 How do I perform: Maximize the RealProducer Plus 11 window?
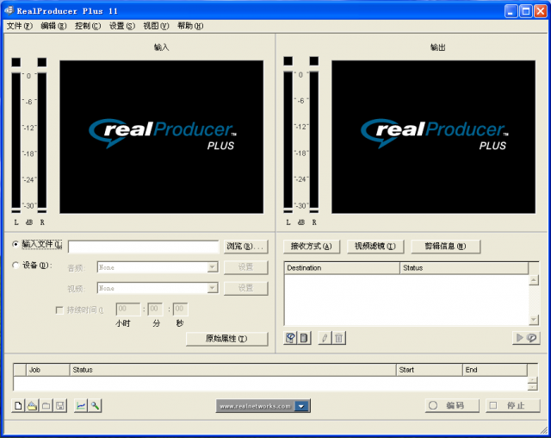(526, 11)
